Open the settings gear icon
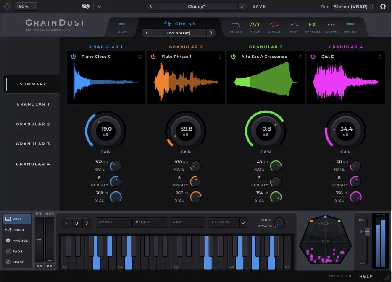Image resolution: width=392 pixels, height=282 pixels. tap(383, 6)
